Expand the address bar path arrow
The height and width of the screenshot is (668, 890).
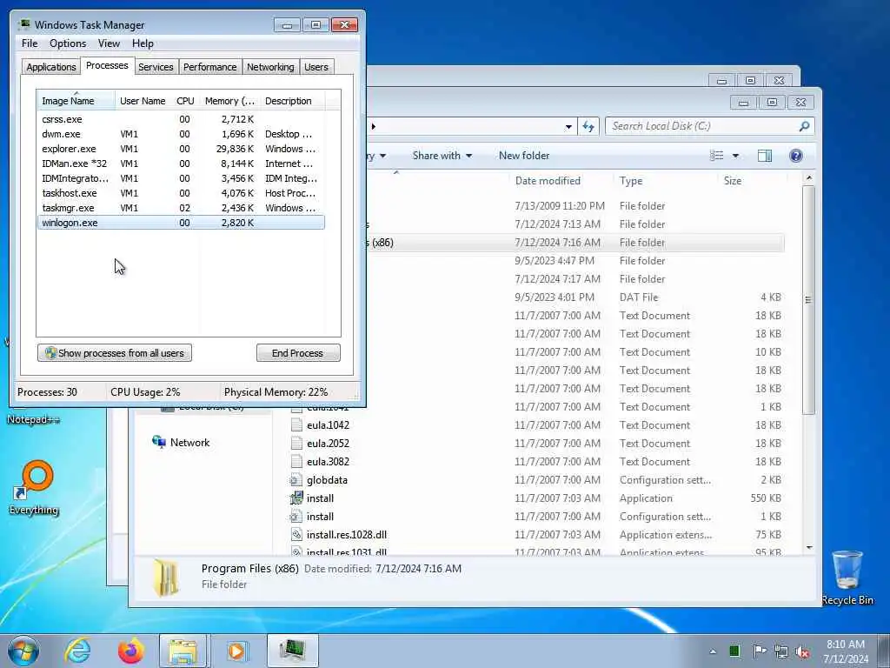pyautogui.click(x=374, y=126)
